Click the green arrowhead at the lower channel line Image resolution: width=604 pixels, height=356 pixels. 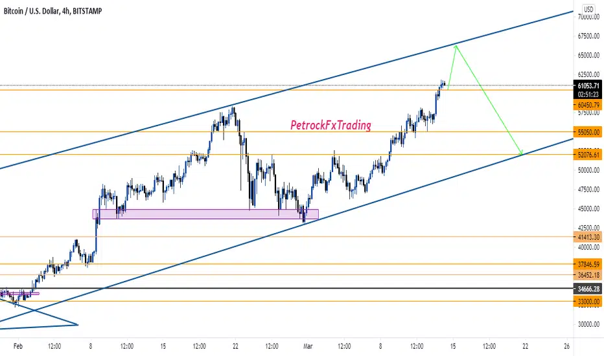click(522, 154)
